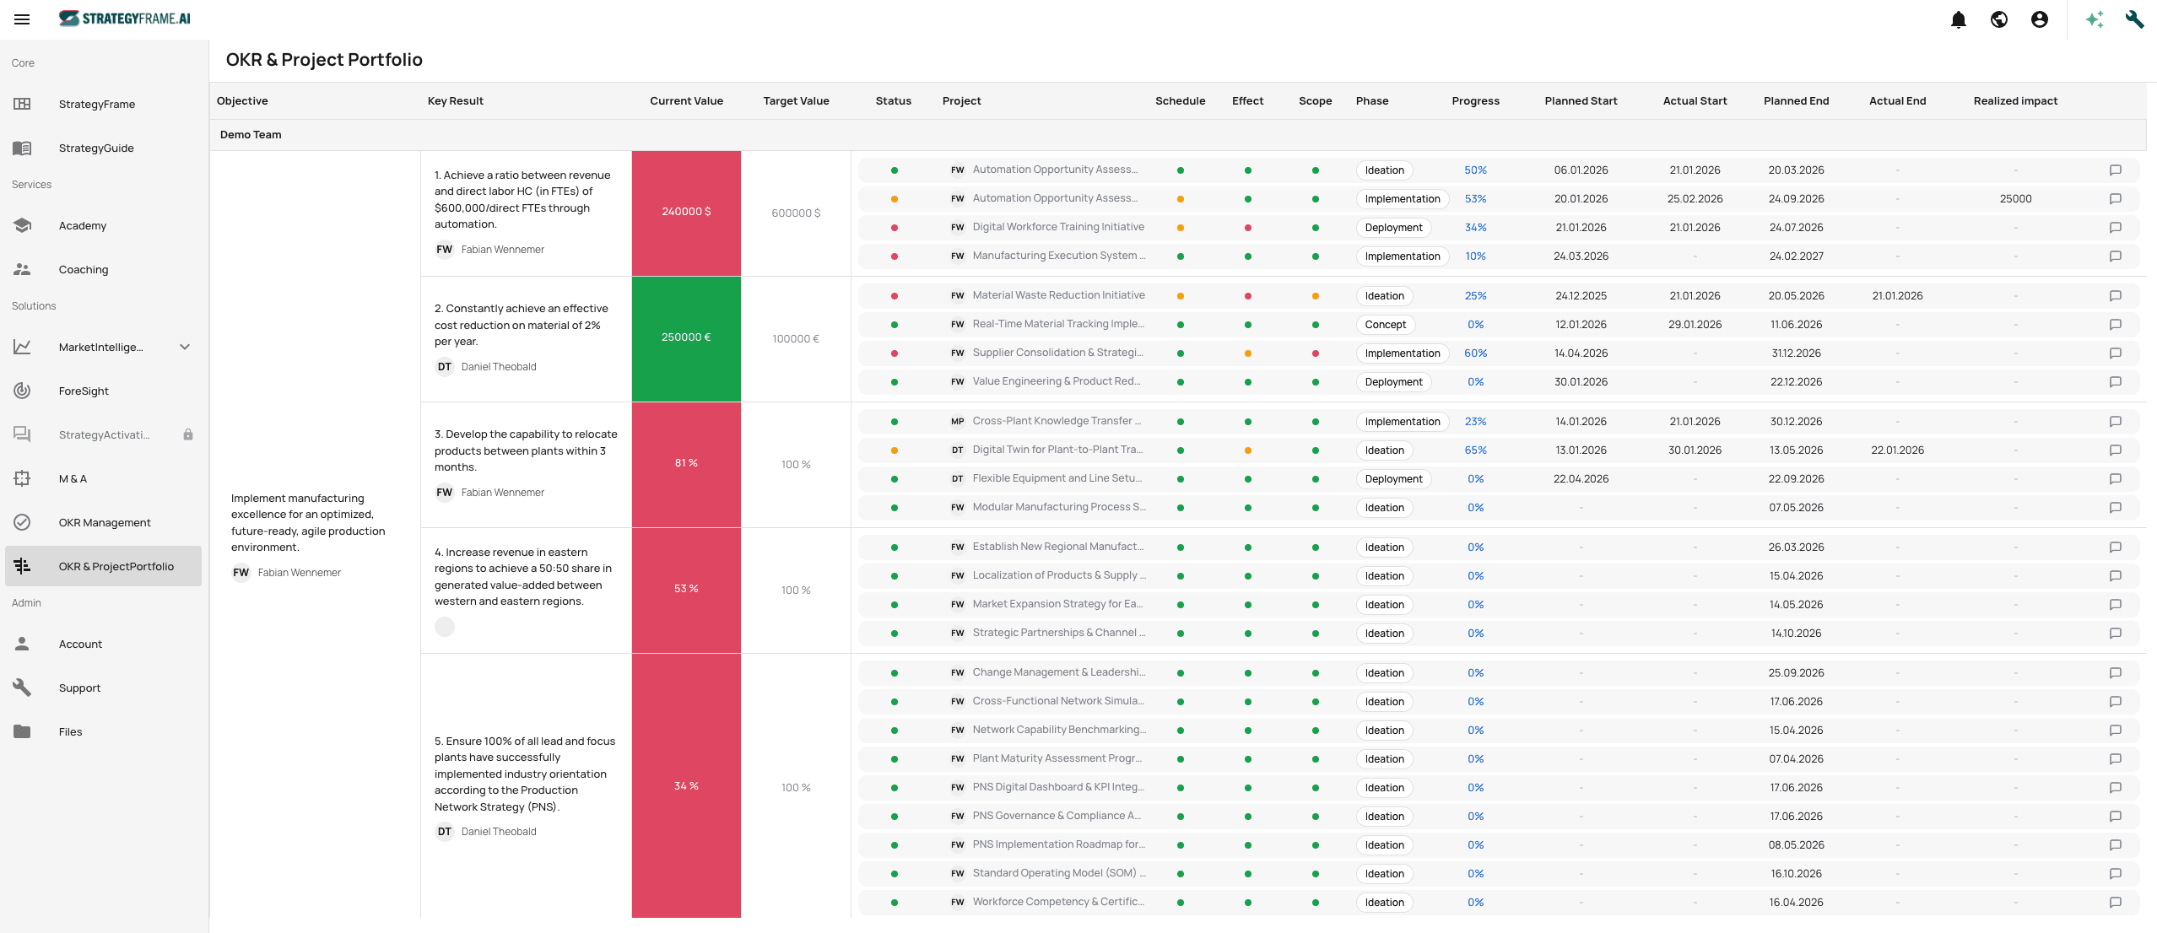
Task: Open the hamburger navigation menu
Action: coord(22,19)
